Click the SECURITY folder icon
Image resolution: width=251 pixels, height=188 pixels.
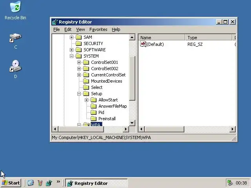(78, 43)
